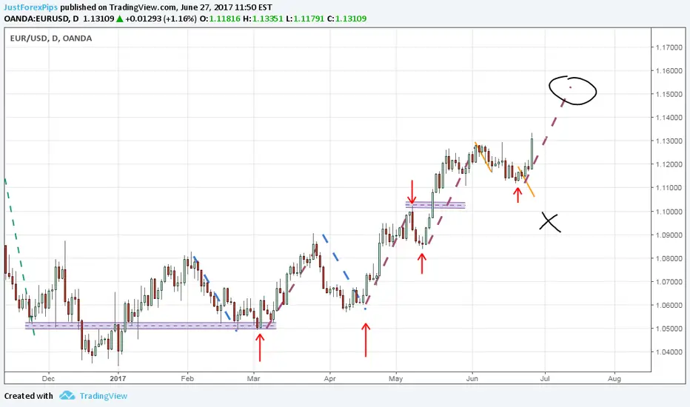Open the JustForexPips author link
The width and height of the screenshot is (690, 407).
coord(31,7)
